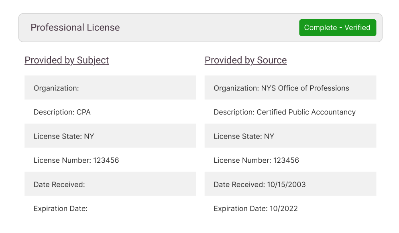
Task: Click the Professional License header title
Action: click(75, 27)
